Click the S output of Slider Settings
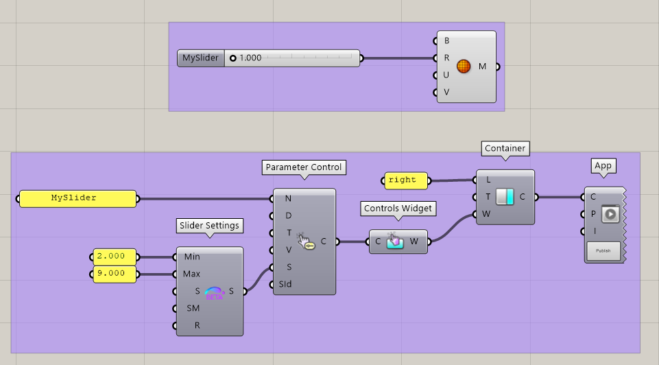The height and width of the screenshot is (365, 659). click(231, 291)
